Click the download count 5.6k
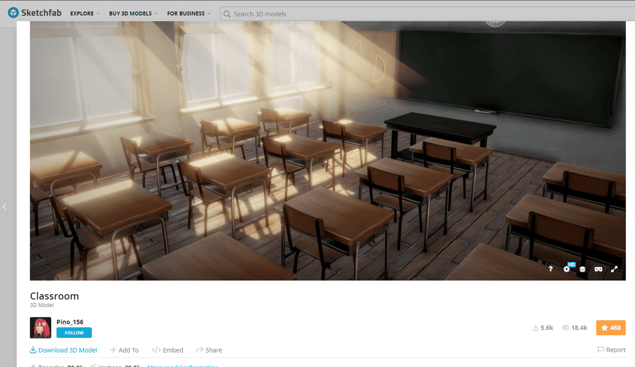 (x=543, y=328)
